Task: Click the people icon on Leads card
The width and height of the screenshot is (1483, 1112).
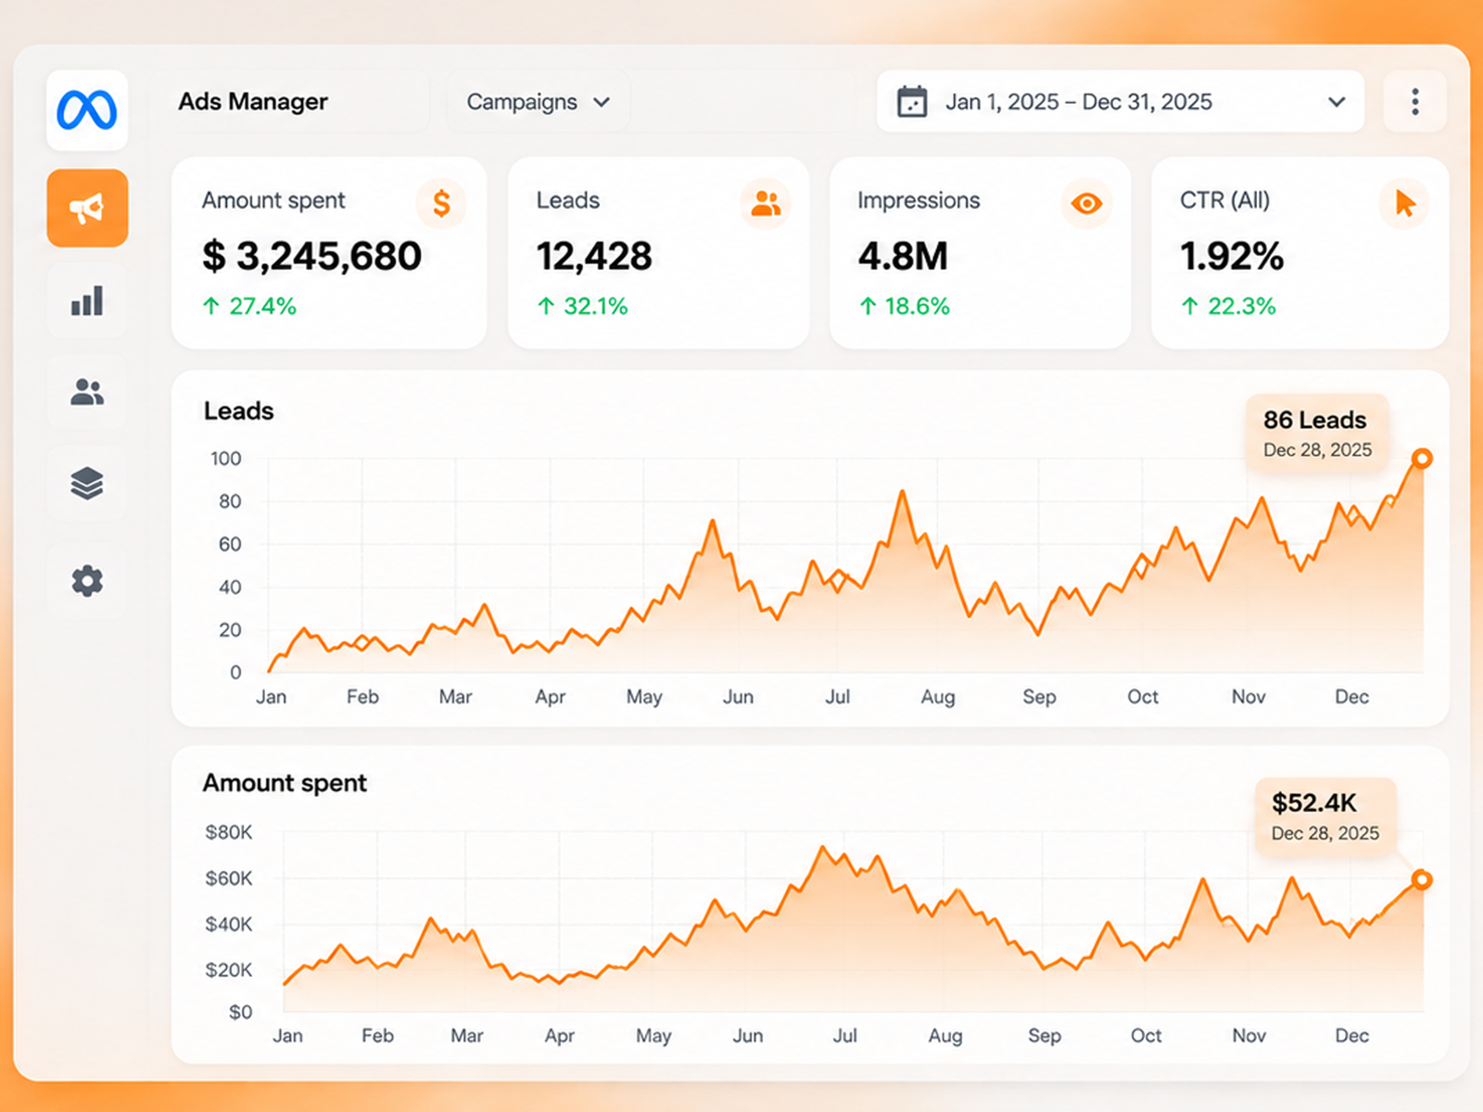Action: pos(766,203)
